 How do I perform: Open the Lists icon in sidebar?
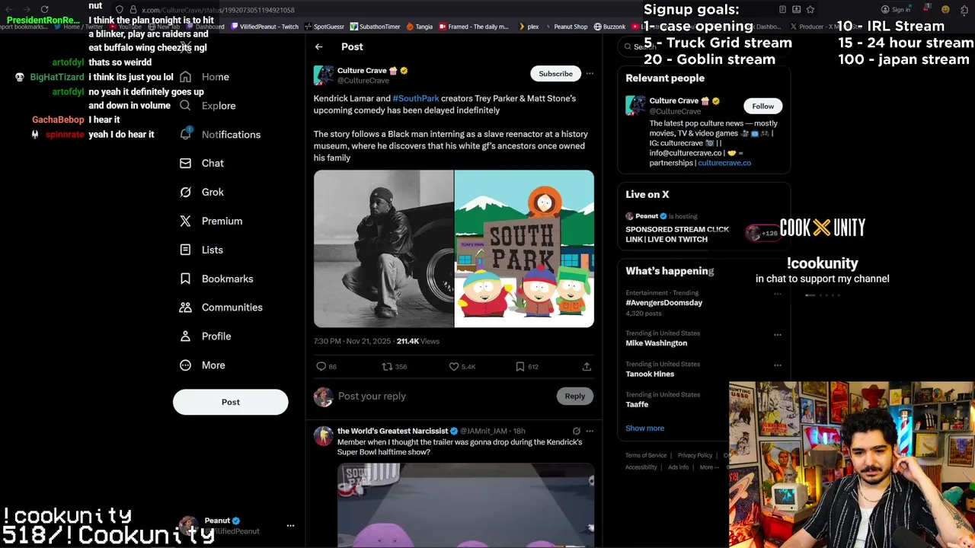coord(185,250)
